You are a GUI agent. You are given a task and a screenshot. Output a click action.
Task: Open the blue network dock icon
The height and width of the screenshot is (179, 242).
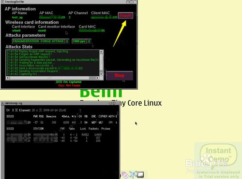point(133,175)
